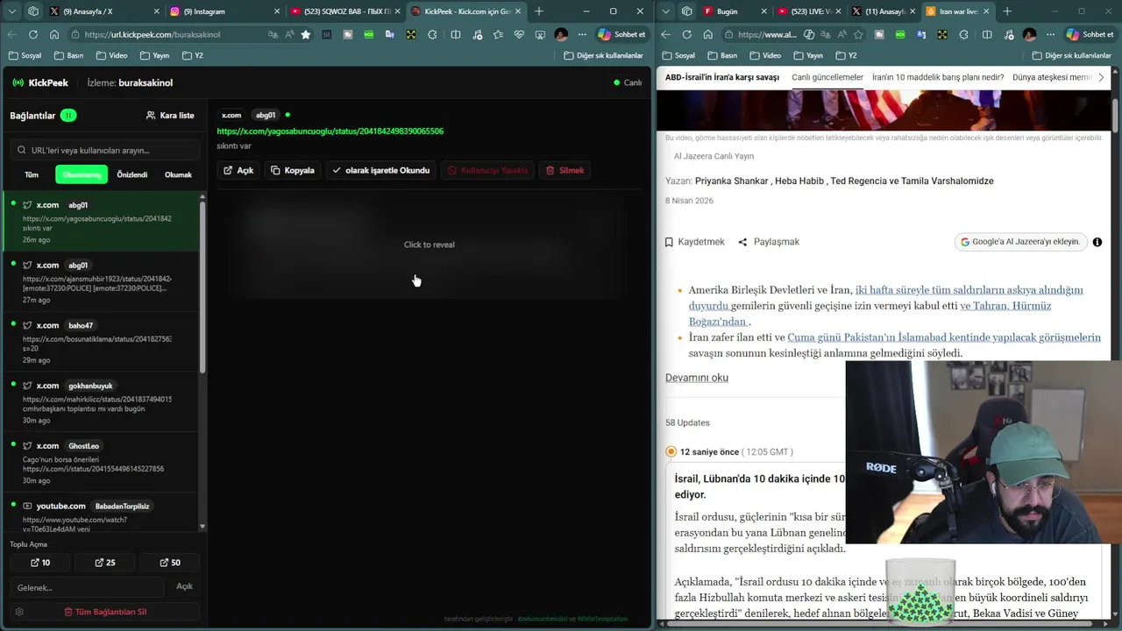This screenshot has height=631, width=1122.
Task: Copy link with Kopyala button
Action: pos(293,170)
